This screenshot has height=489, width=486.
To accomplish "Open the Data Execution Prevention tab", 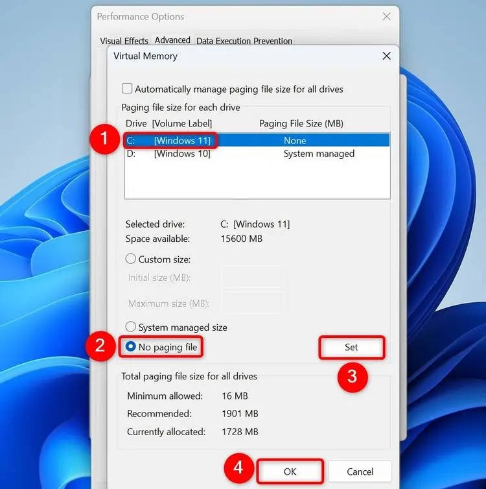I will [244, 41].
